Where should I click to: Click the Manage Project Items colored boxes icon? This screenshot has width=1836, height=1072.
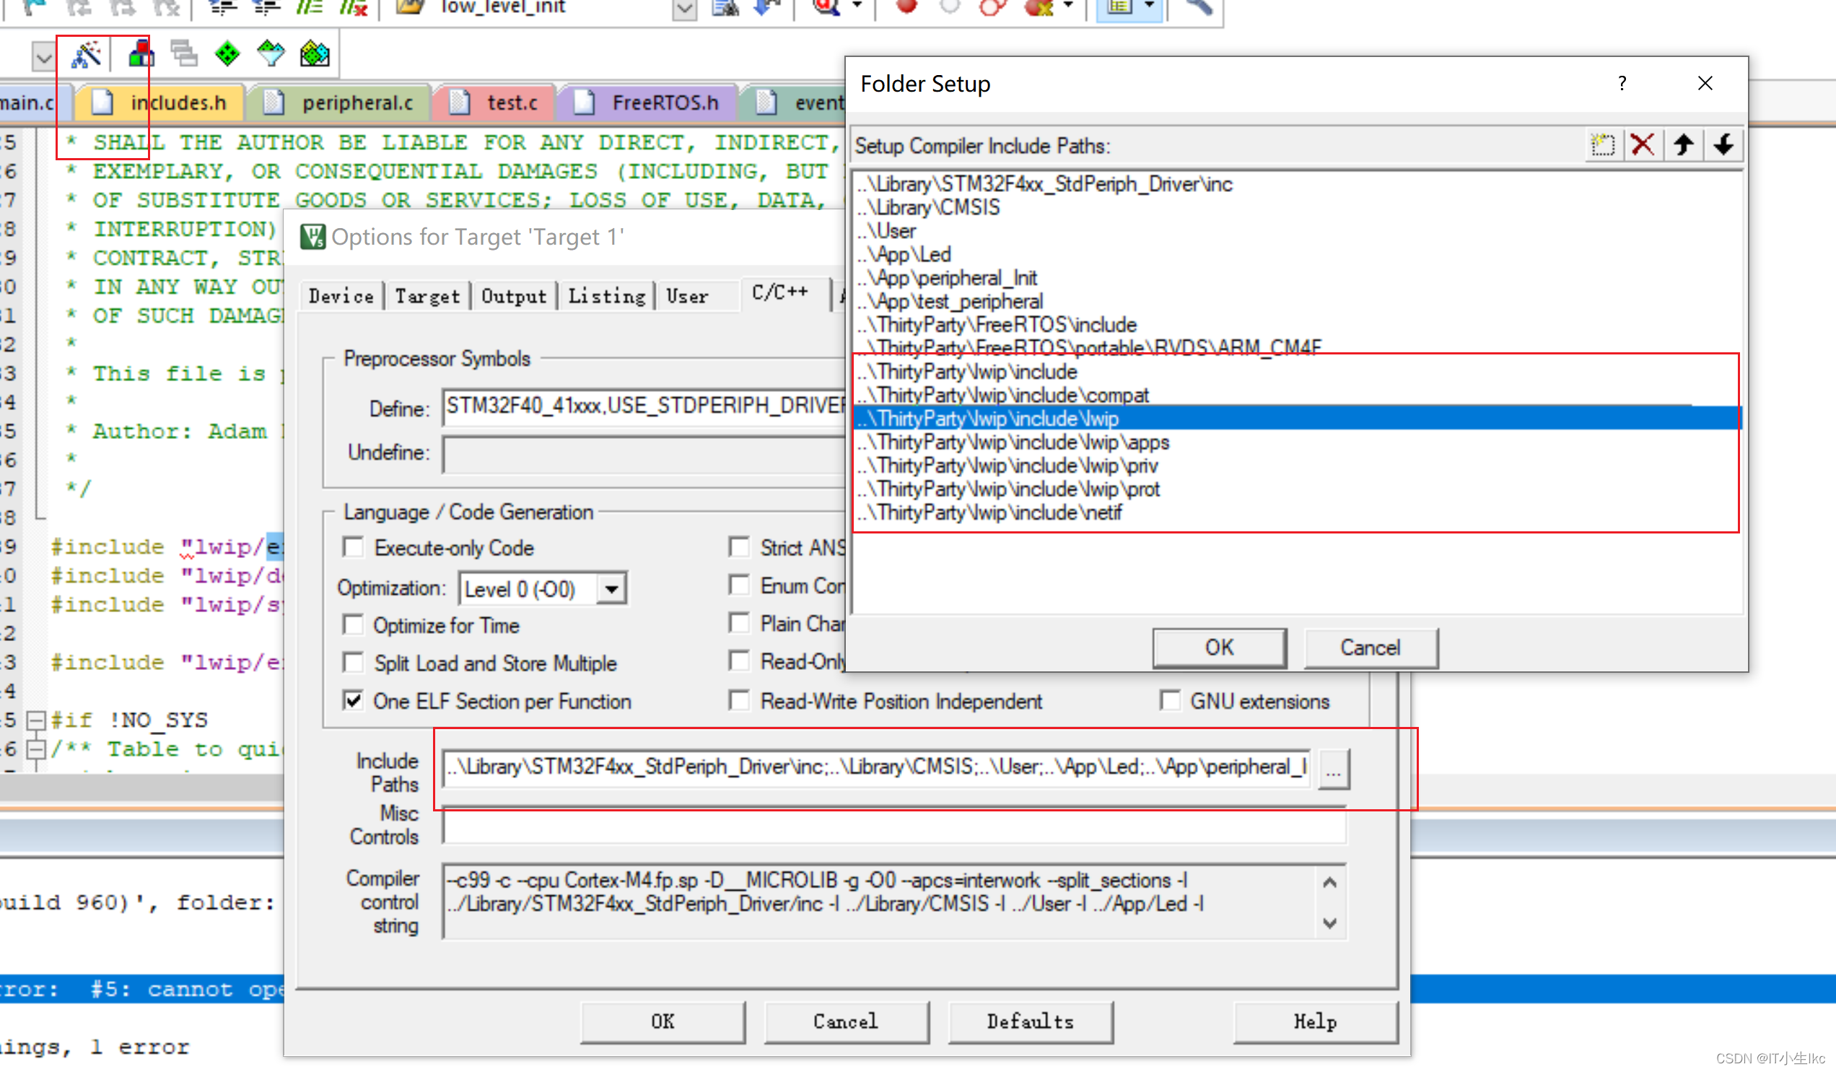[x=140, y=55]
